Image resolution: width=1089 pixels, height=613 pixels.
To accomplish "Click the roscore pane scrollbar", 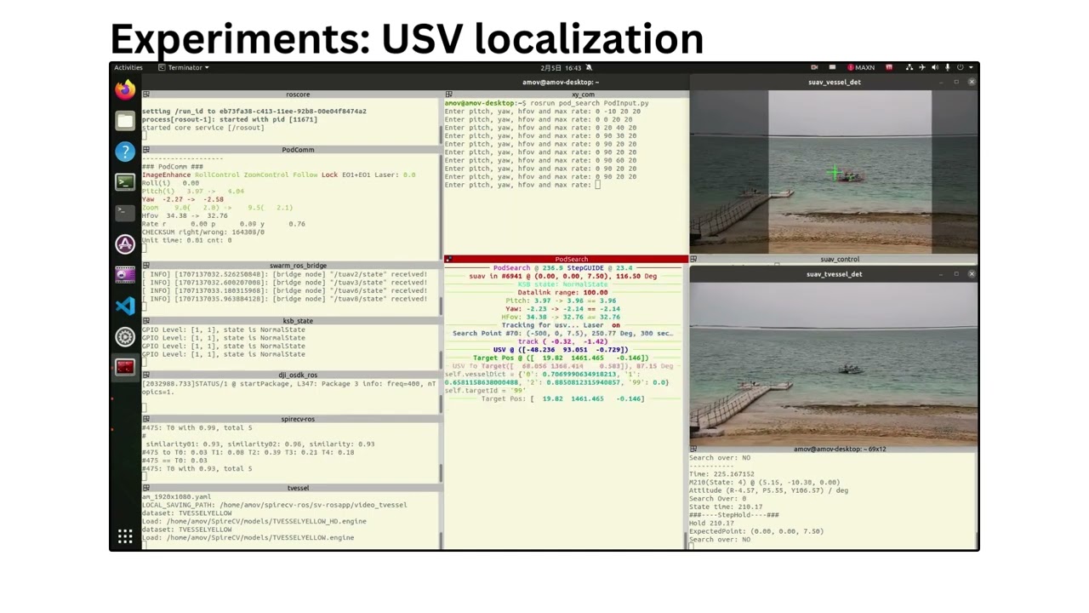I will pos(441,120).
